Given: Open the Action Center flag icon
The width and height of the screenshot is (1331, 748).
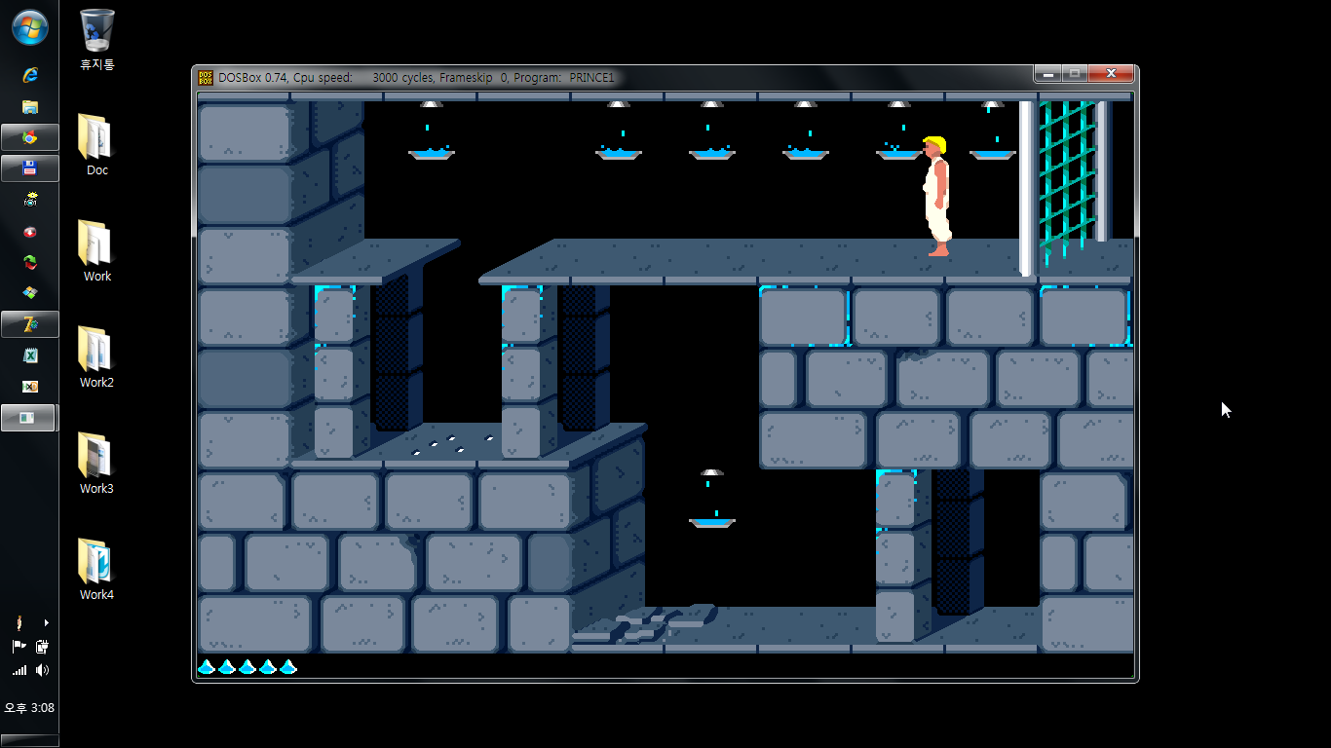Looking at the screenshot, I should [x=19, y=646].
